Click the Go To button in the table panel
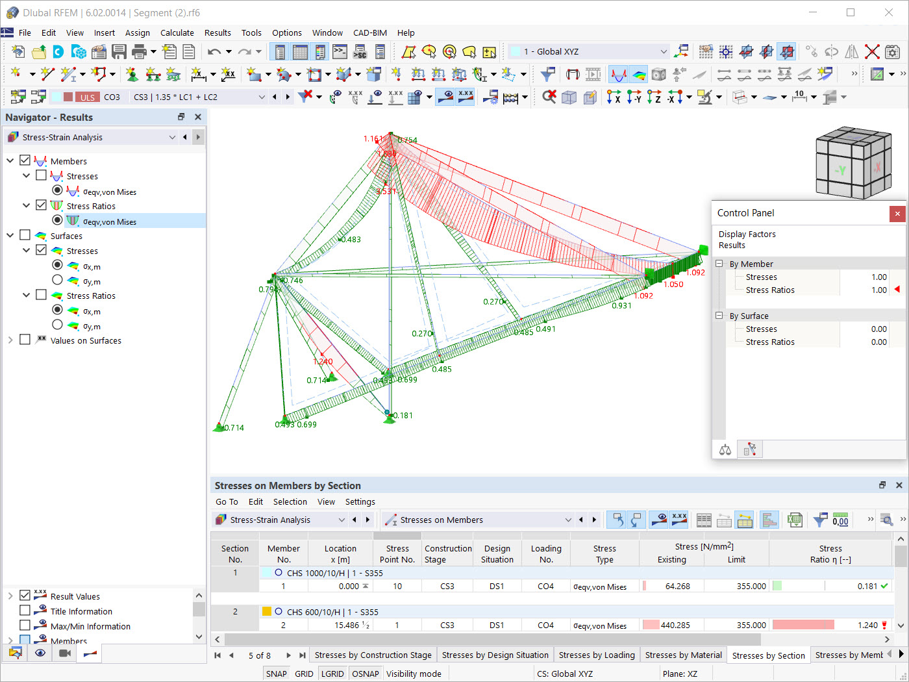The width and height of the screenshot is (909, 682). [x=226, y=501]
